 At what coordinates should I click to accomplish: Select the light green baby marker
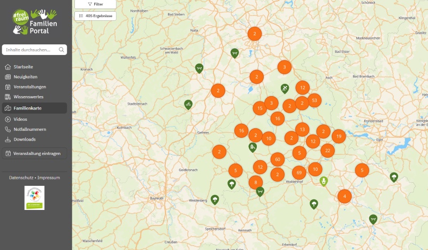323,182
